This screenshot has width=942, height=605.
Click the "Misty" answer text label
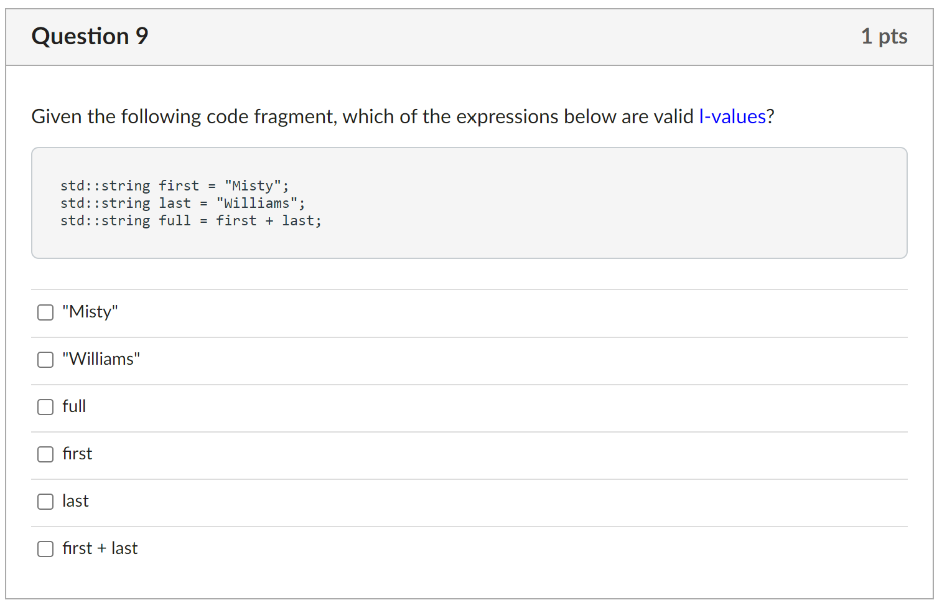click(x=90, y=311)
